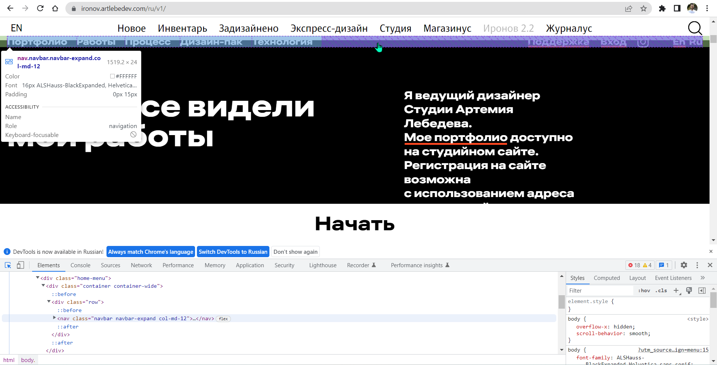Viewport: 717px width, 365px height.
Task: Select body in the breadcrumb bar
Action: (x=28, y=360)
